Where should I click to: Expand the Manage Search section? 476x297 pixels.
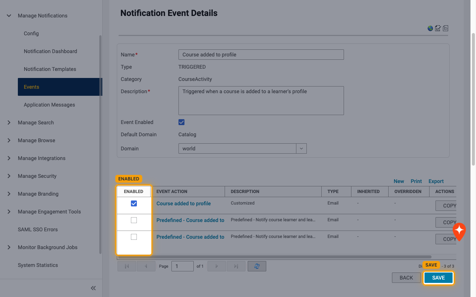pos(9,123)
